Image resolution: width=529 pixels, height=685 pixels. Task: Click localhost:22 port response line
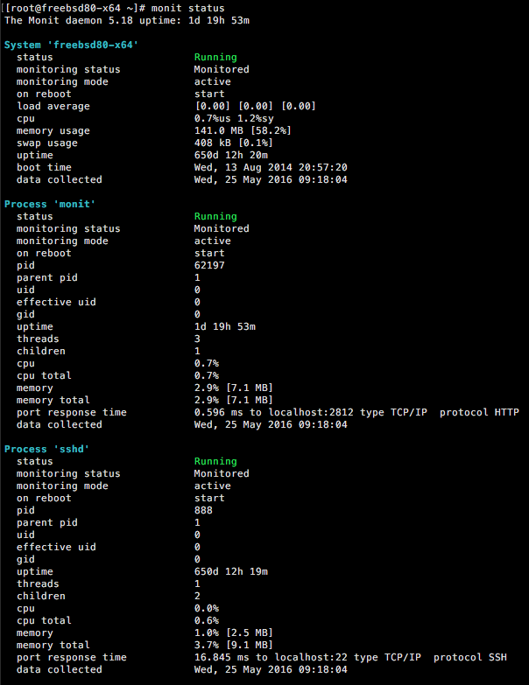(x=350, y=658)
